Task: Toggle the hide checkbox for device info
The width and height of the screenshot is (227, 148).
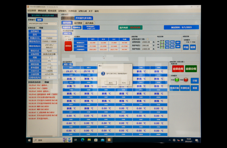Action: point(38,28)
